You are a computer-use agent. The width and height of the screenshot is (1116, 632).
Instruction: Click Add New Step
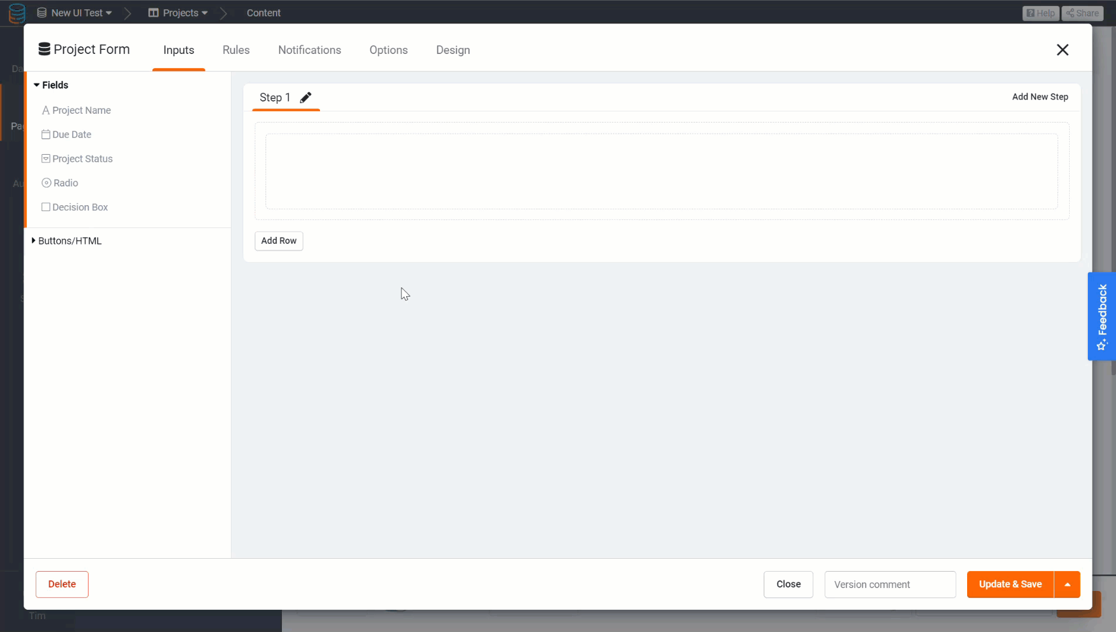(1040, 97)
